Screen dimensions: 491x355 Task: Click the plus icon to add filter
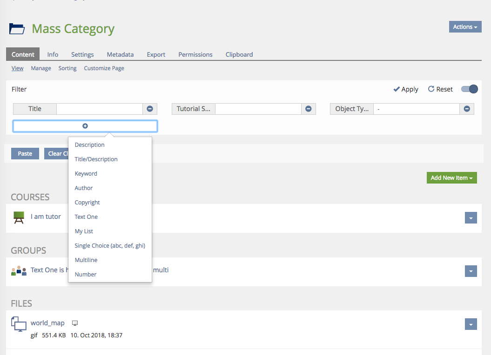click(x=85, y=126)
